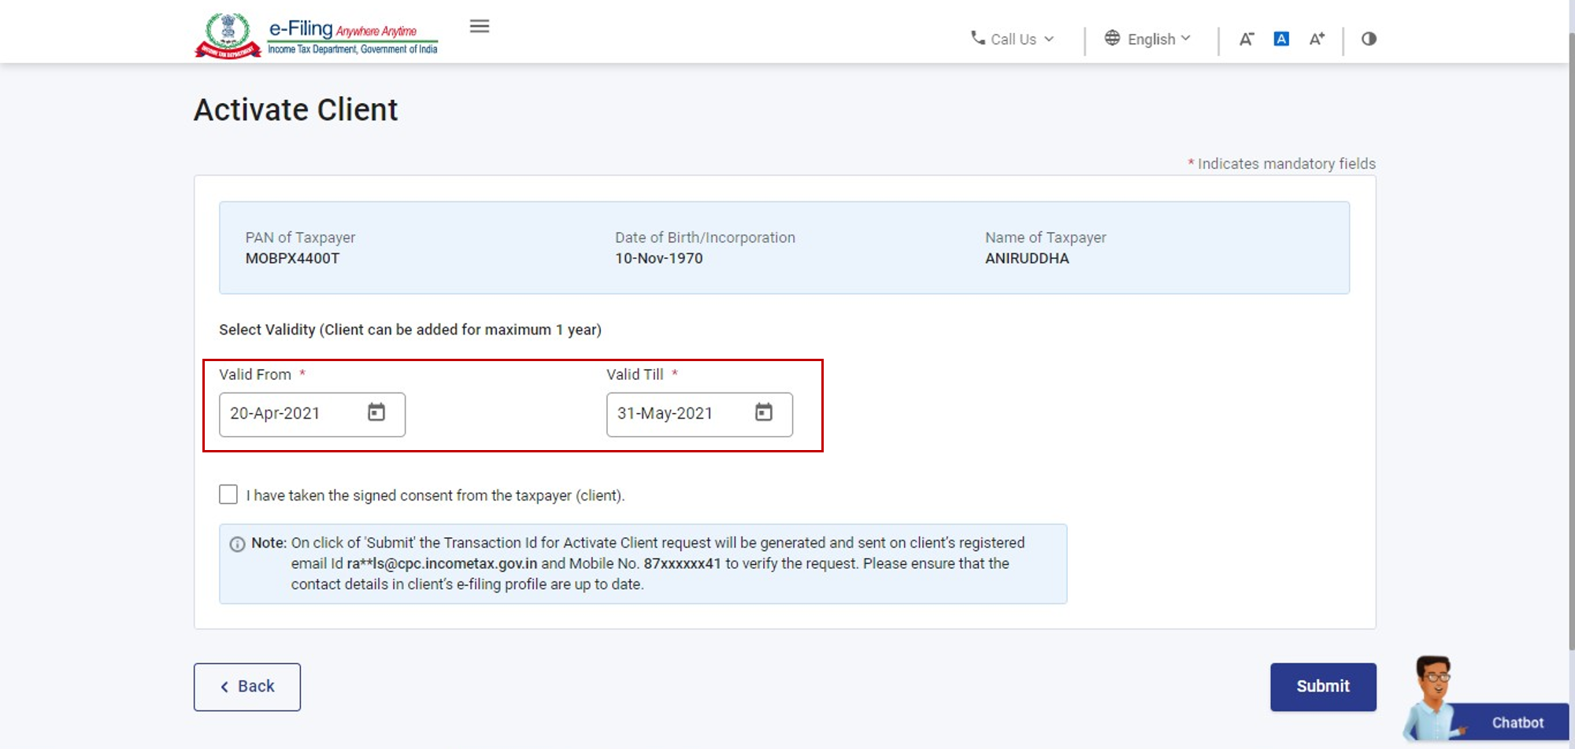Click the Valid From date field
This screenshot has width=1575, height=749.
(291, 414)
